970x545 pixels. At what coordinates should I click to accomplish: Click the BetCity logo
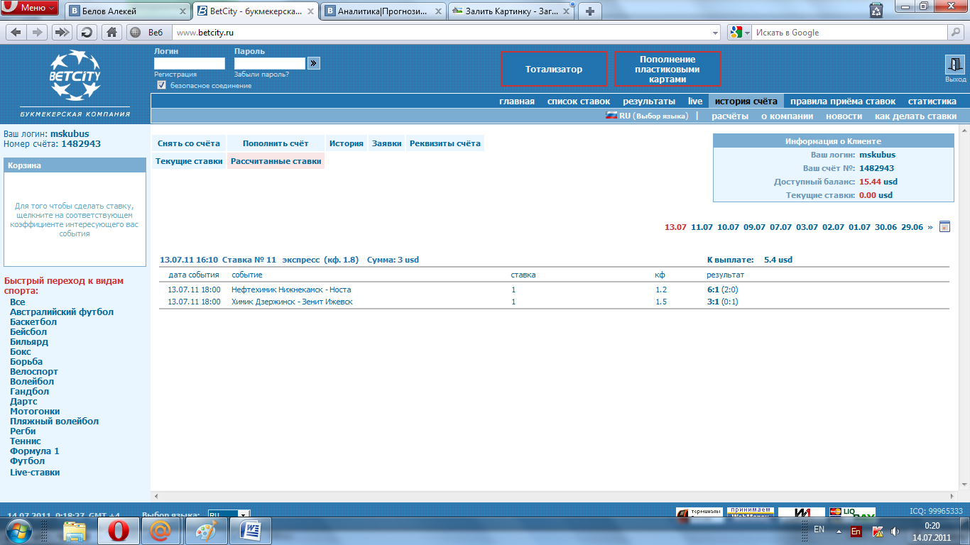(x=75, y=76)
